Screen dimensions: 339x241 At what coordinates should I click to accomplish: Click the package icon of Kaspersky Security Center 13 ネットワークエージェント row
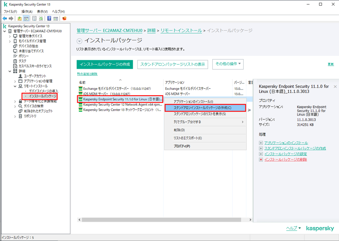tap(81, 110)
